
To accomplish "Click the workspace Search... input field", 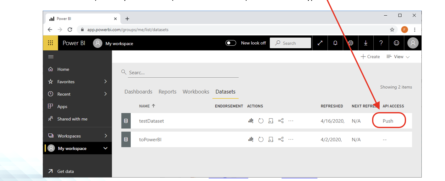I will pos(182,72).
